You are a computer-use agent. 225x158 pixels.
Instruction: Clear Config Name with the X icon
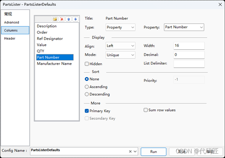point(130,152)
